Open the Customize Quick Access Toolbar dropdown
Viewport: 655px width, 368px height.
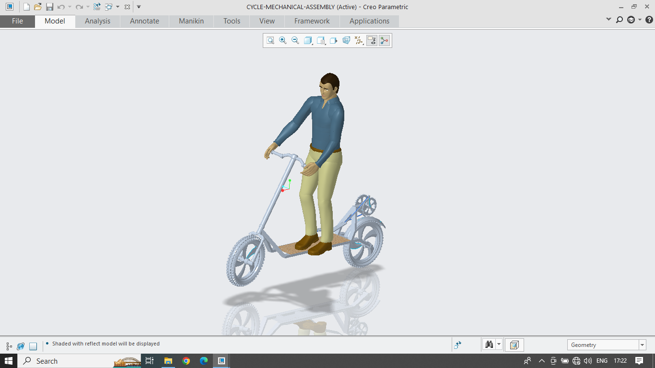click(x=139, y=7)
